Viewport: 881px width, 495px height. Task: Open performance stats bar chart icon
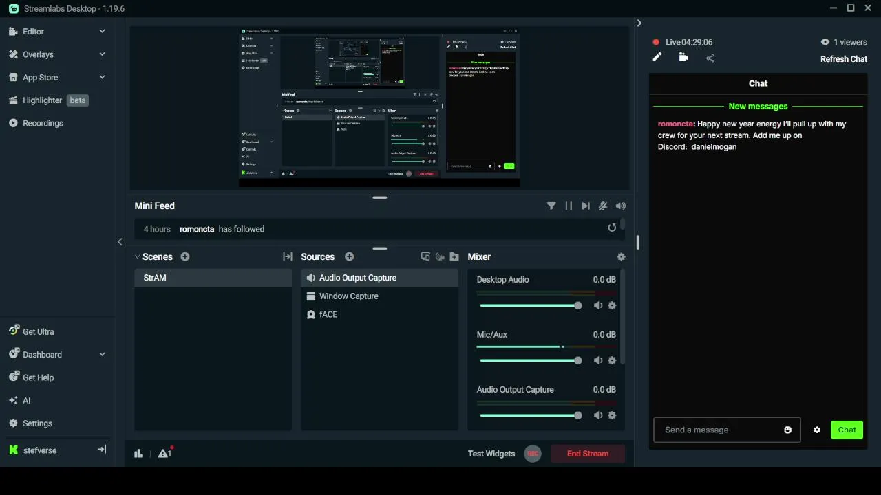139,453
